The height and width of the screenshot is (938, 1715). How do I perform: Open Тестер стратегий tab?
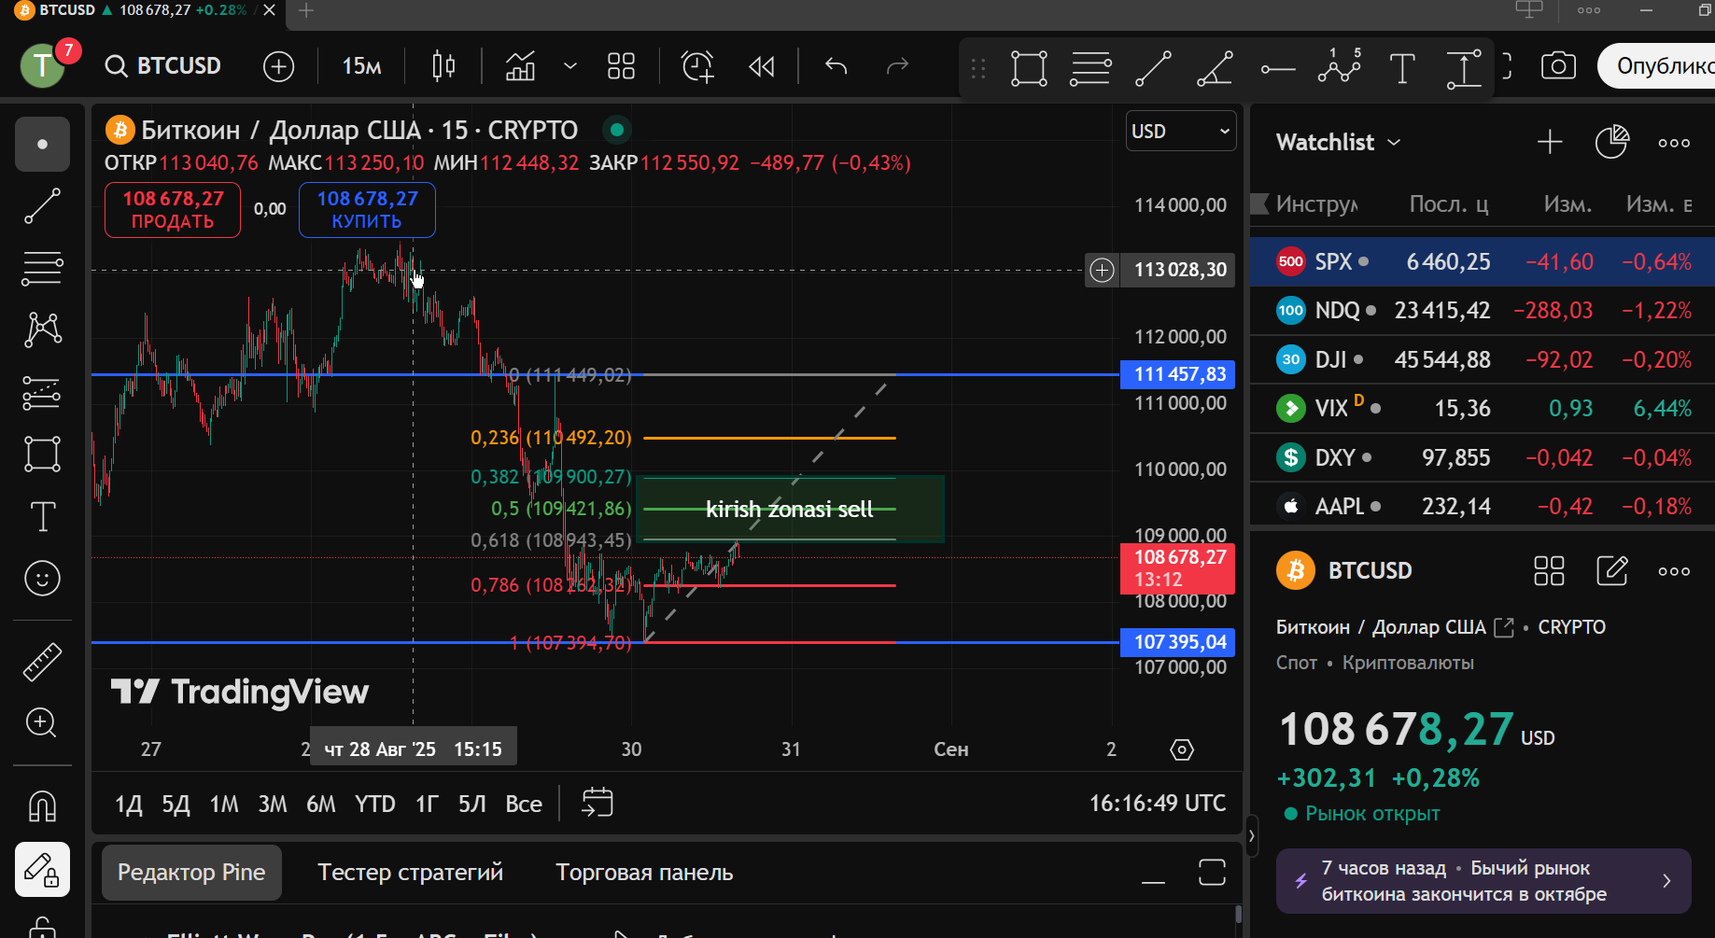(410, 873)
